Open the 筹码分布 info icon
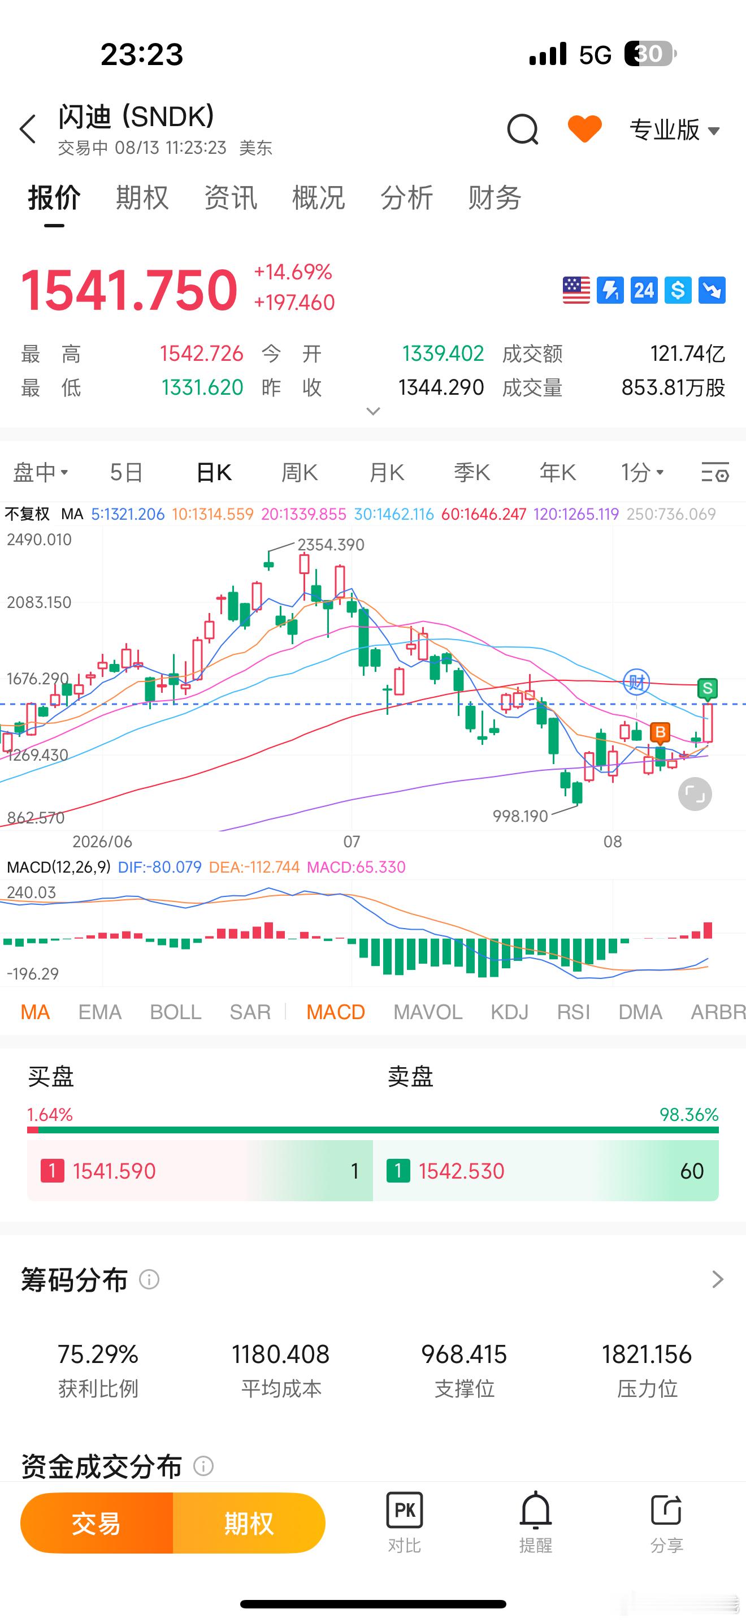Screen dimensions: 746x1622 tap(149, 1279)
